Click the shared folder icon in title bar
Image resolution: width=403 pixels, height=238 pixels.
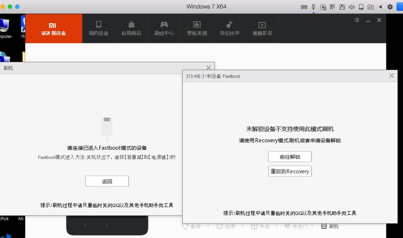coord(371,7)
